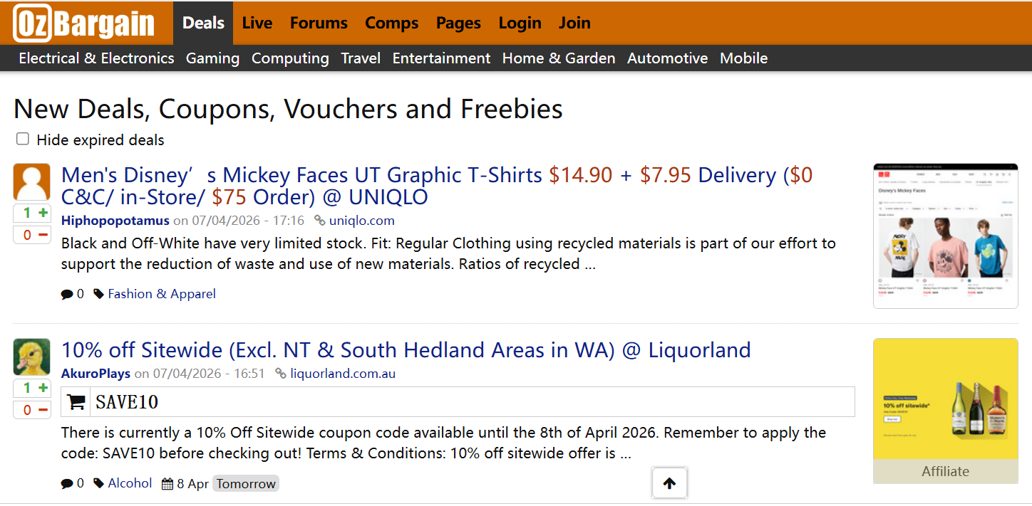This screenshot has width=1032, height=506.
Task: Open the Forums menu item
Action: [x=319, y=23]
